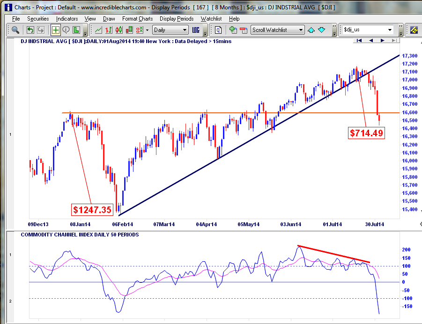422x324 pixels.
Task: Click the 06Feb14 date axis label
Action: (x=122, y=224)
